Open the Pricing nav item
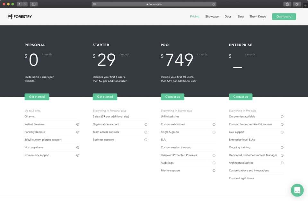 [x=194, y=16]
